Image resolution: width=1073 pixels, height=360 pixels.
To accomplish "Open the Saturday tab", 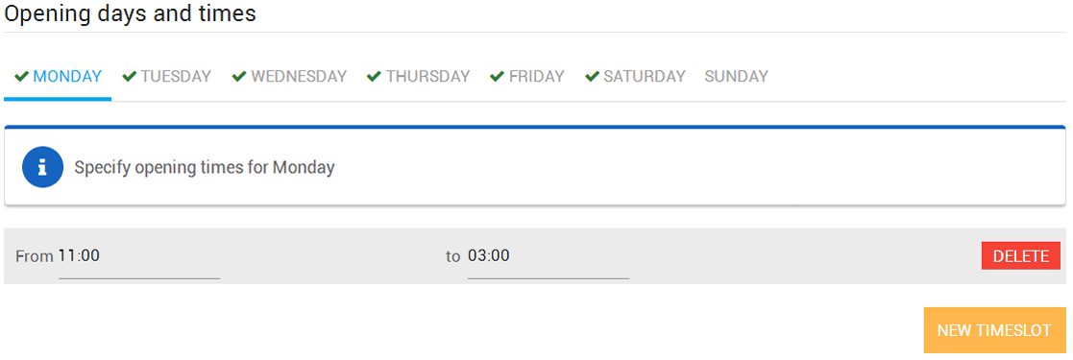I will [x=644, y=77].
